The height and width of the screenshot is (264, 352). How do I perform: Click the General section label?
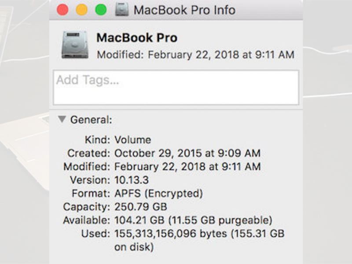coord(91,120)
